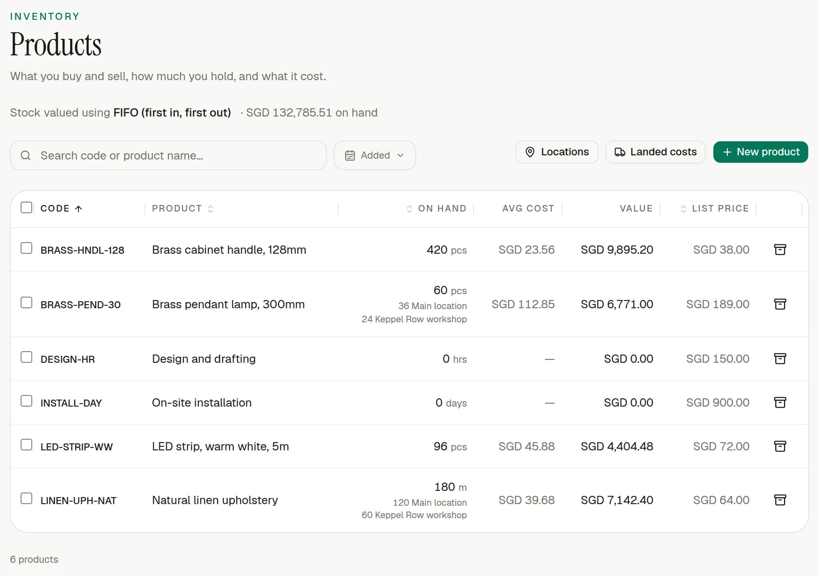Click the LED-STRIP-WW product code

tap(76, 447)
